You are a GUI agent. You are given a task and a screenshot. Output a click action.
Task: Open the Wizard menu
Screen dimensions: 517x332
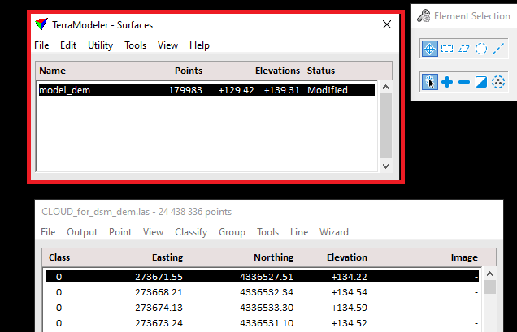333,232
